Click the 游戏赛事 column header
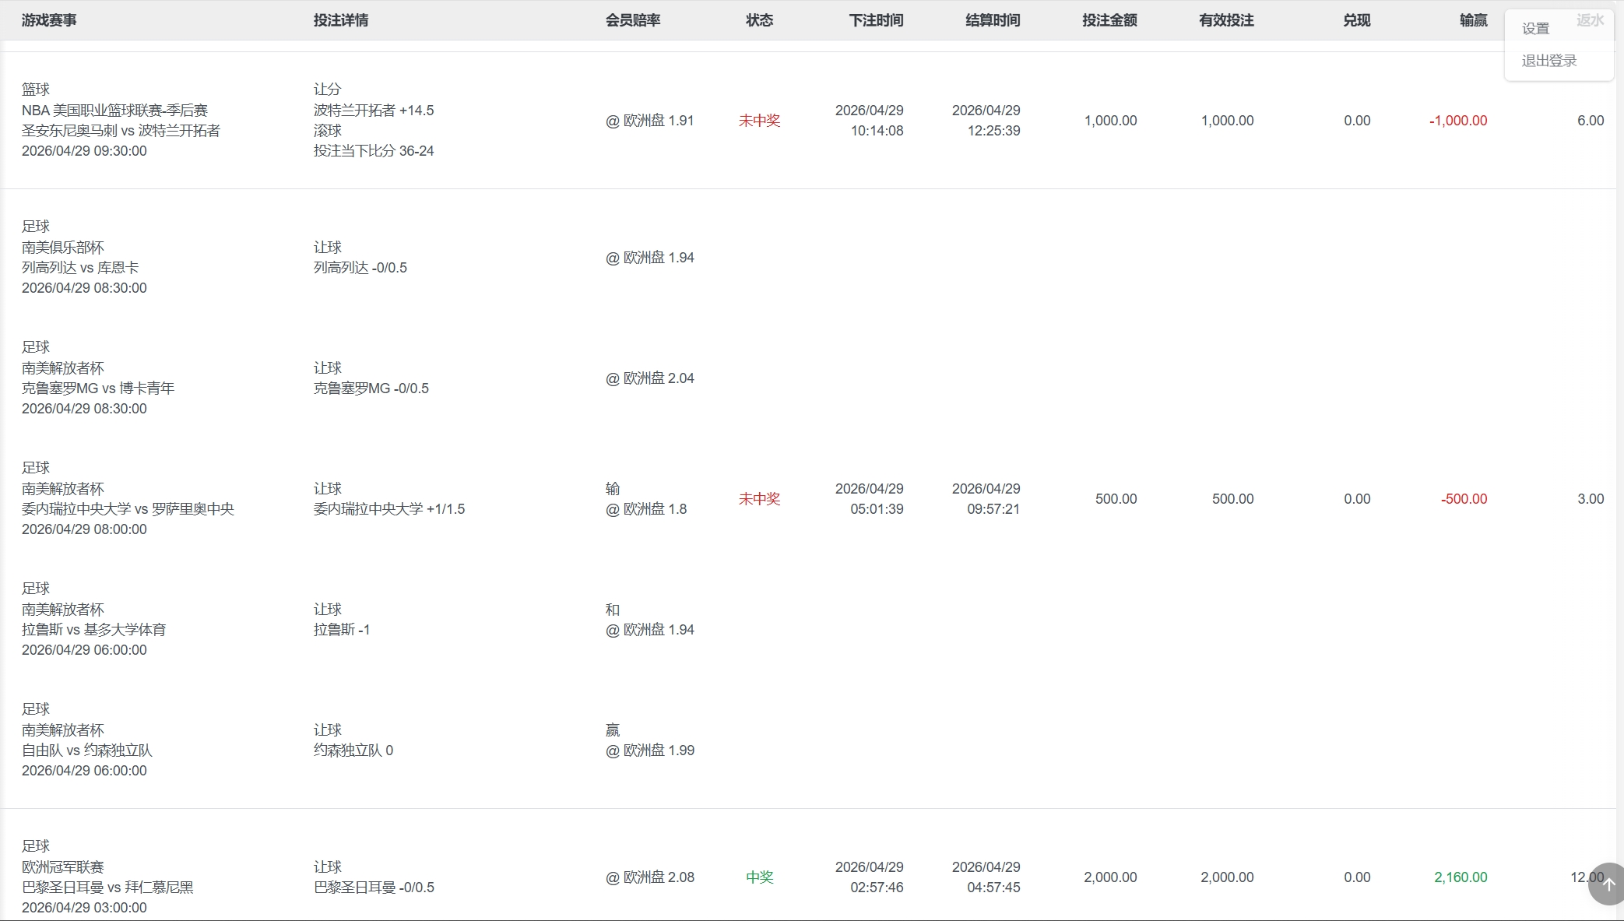Screen dimensions: 1624x921 [x=49, y=20]
